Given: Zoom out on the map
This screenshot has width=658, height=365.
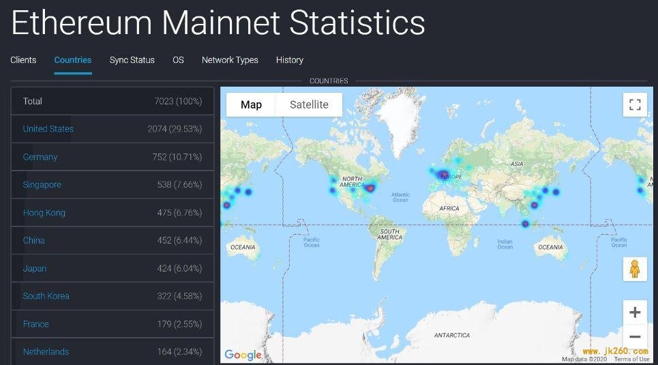Looking at the screenshot, I should [x=635, y=336].
